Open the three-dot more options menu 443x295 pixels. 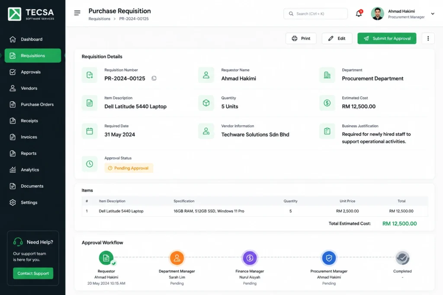[x=428, y=38]
